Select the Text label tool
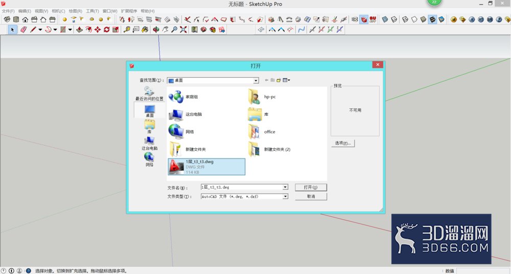Viewport: 511px width, 274px height. (x=136, y=30)
